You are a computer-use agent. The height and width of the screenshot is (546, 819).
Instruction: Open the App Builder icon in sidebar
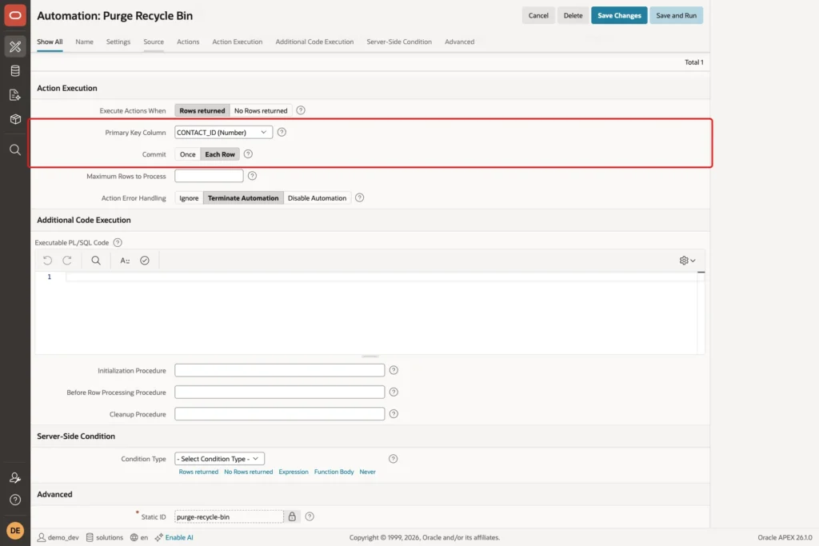pos(15,46)
